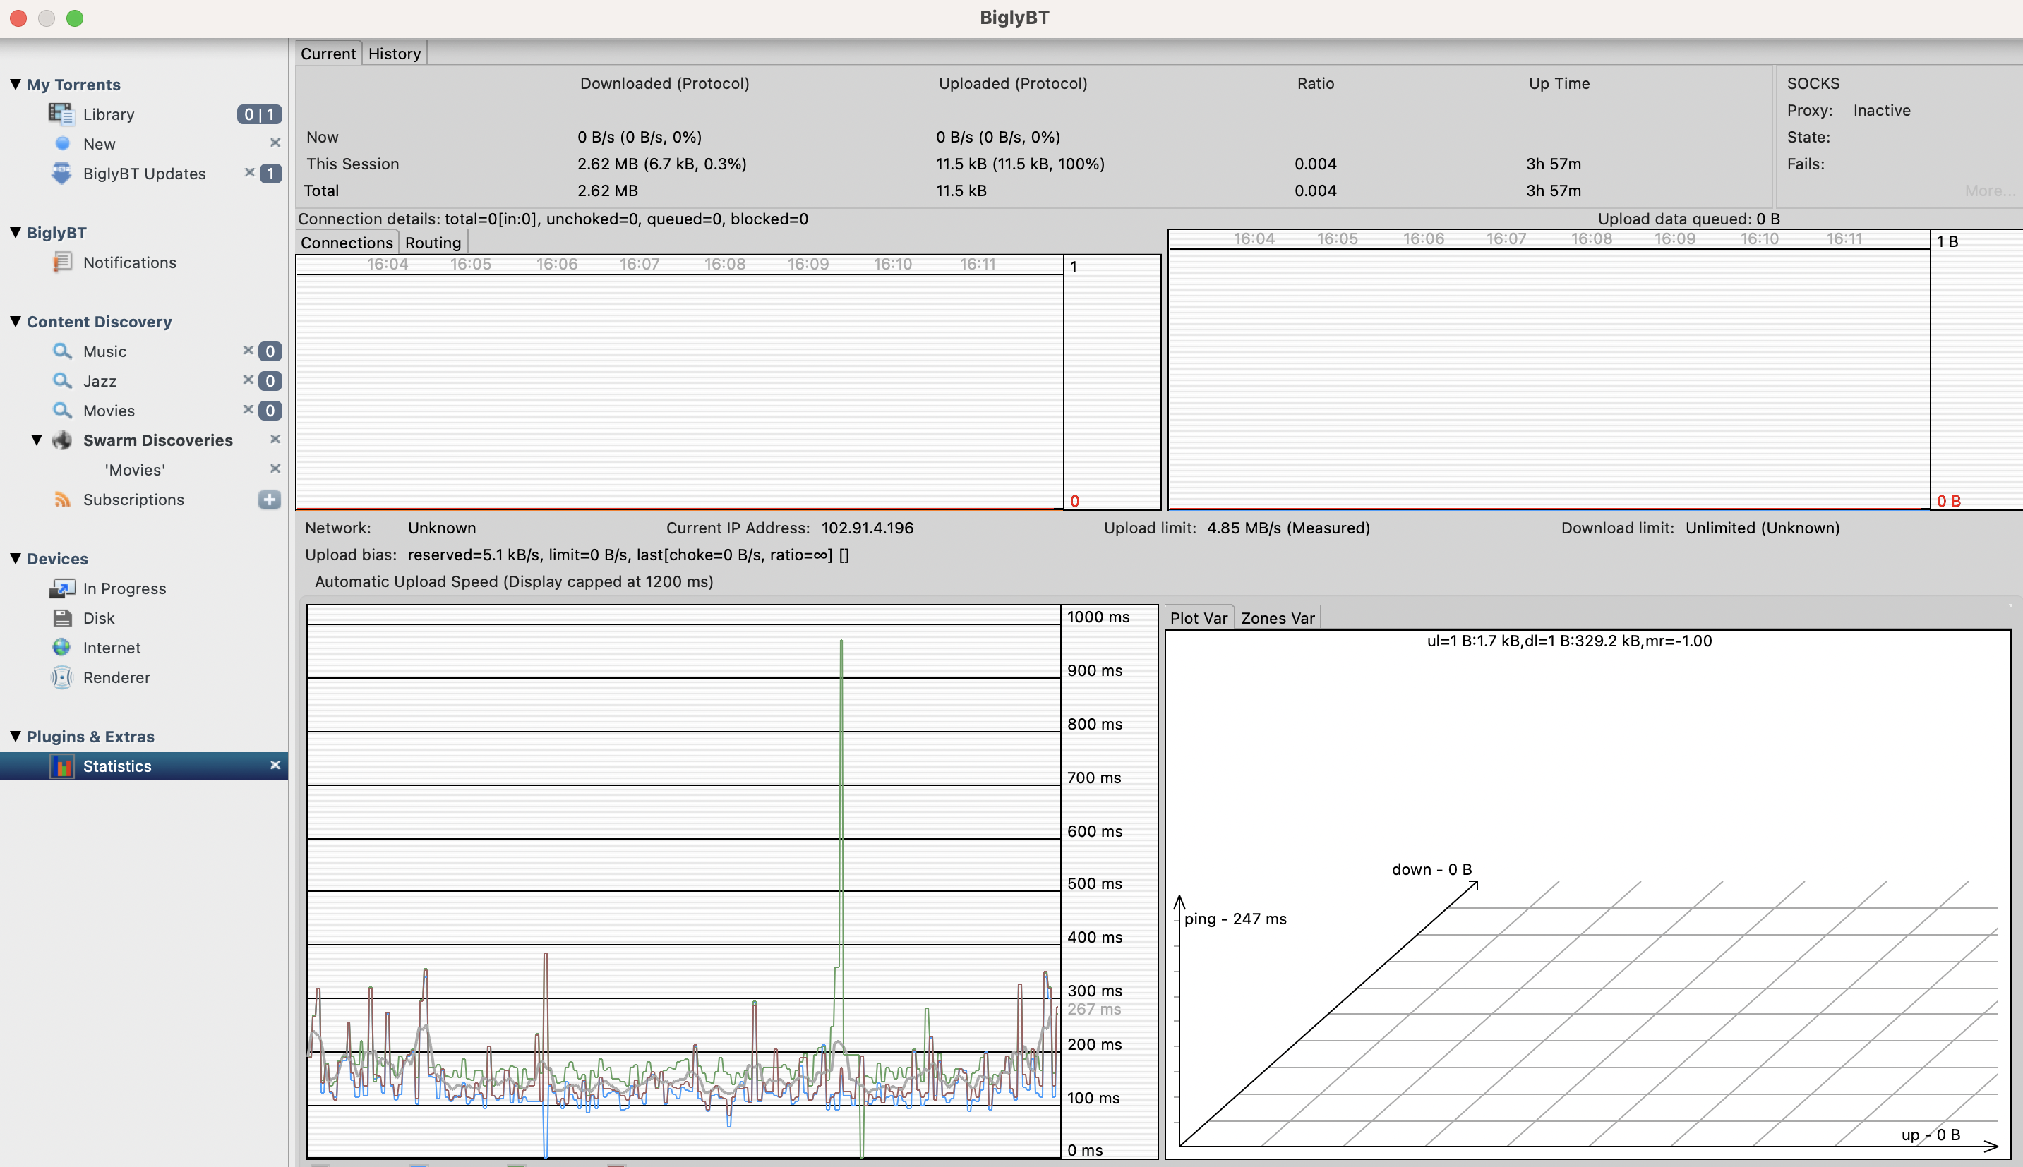Collapse the Content Discovery section
The width and height of the screenshot is (2023, 1167).
click(x=16, y=322)
